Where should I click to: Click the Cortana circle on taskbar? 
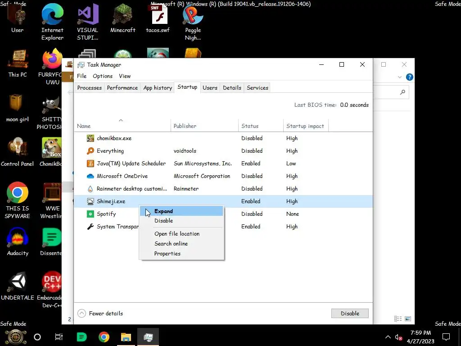tap(37, 337)
